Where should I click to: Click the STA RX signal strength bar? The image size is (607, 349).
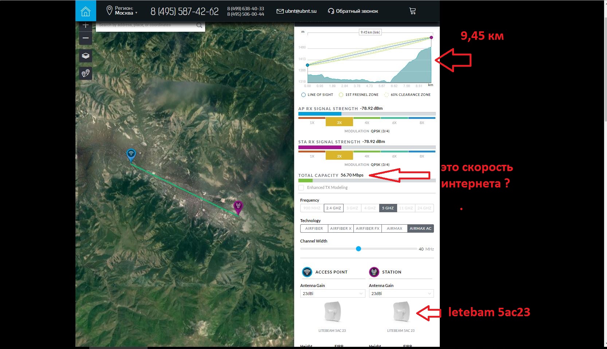pos(367,147)
